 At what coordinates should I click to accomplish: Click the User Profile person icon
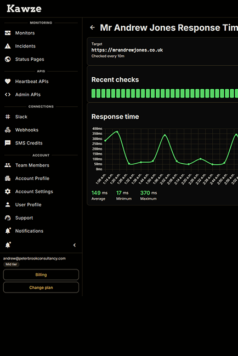[8, 205]
